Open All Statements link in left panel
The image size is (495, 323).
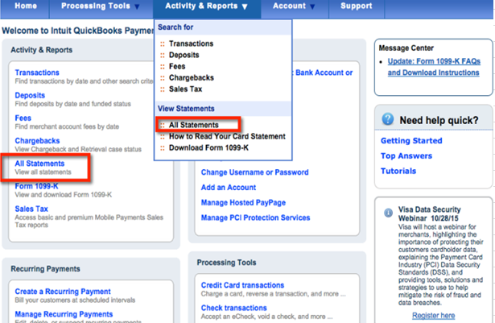[x=39, y=164]
